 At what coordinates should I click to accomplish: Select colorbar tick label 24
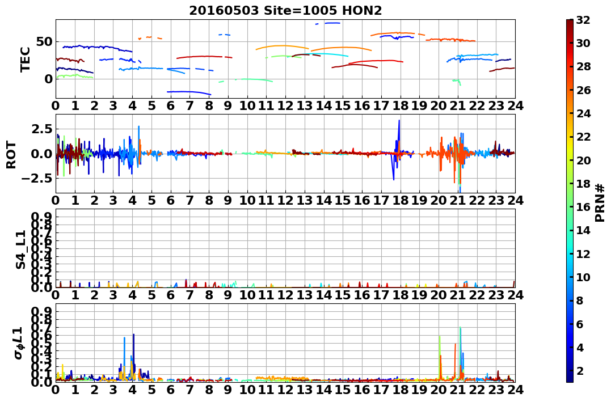pyautogui.click(x=583, y=113)
